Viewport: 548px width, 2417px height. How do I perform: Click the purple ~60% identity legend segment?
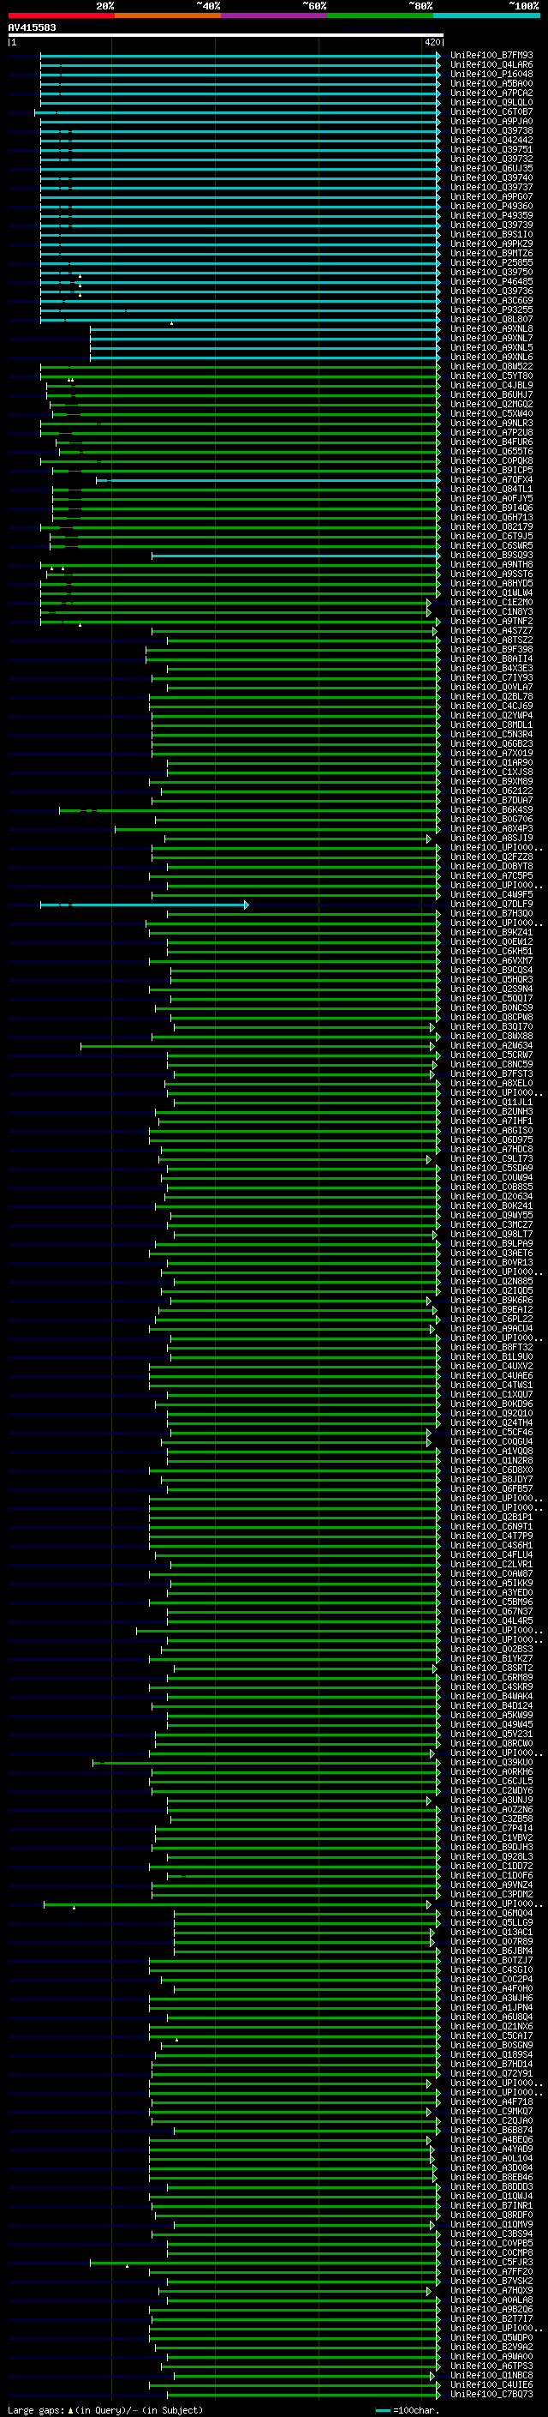point(275,15)
